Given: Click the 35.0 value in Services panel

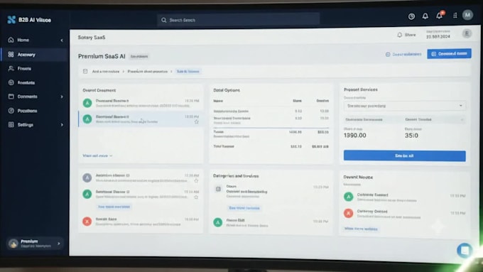Looking at the screenshot, I should (411, 136).
